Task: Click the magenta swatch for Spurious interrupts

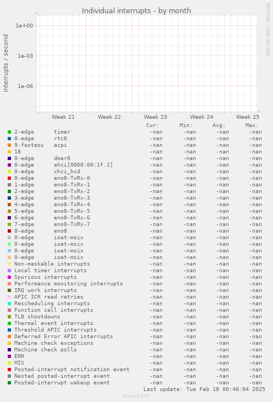Action: click(x=9, y=277)
